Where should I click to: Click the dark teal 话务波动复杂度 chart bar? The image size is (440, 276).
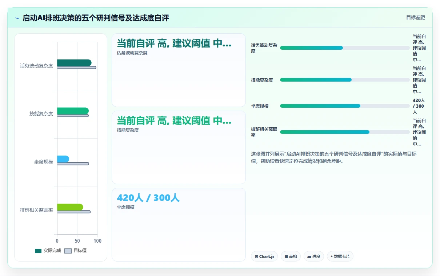pyautogui.click(x=74, y=63)
